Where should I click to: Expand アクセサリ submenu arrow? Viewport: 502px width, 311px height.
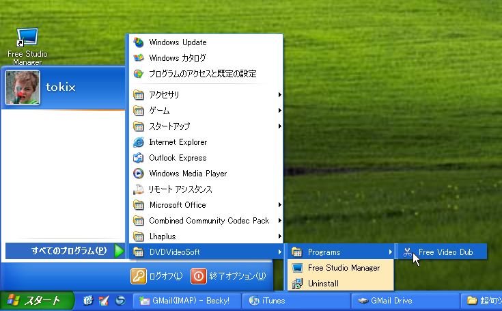279,95
